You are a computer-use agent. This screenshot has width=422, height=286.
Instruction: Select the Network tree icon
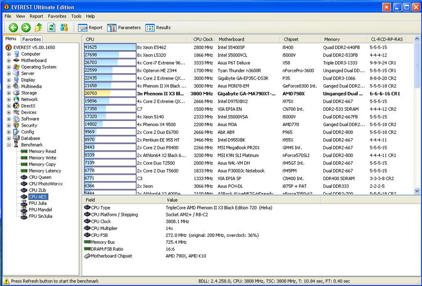[16, 99]
